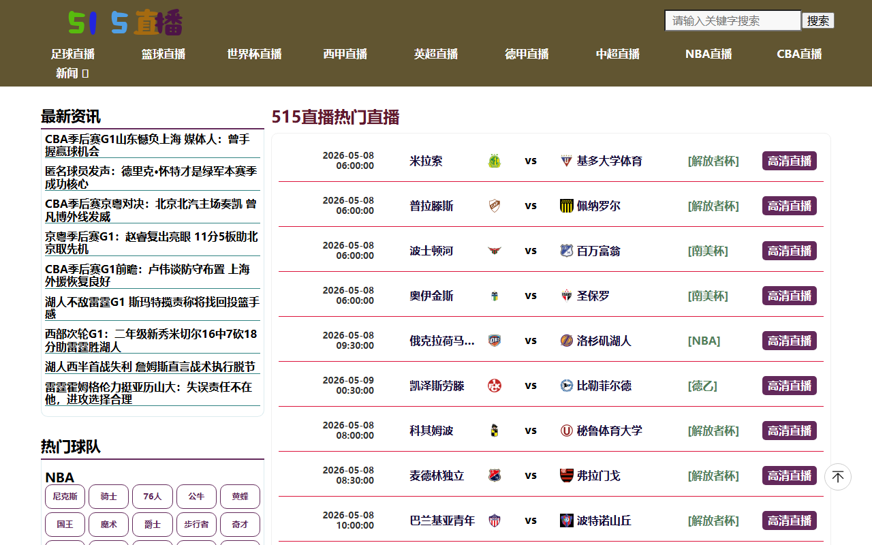Open news CBA季后赛京粤对决 北京北汽主场奏凯

tap(151, 211)
